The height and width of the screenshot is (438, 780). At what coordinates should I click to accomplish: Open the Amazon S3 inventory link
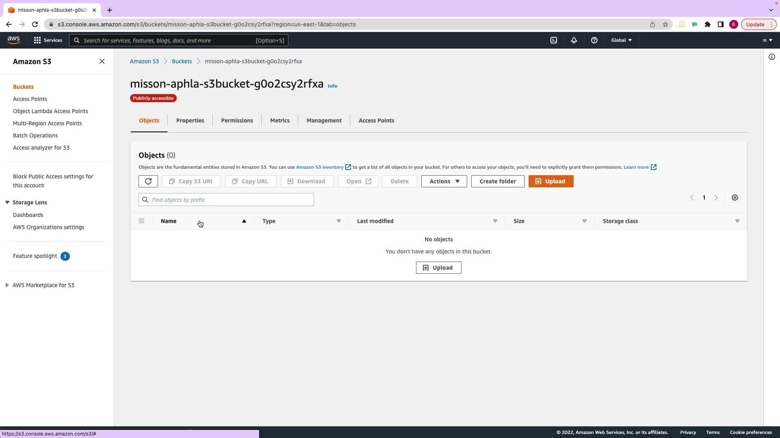(320, 167)
